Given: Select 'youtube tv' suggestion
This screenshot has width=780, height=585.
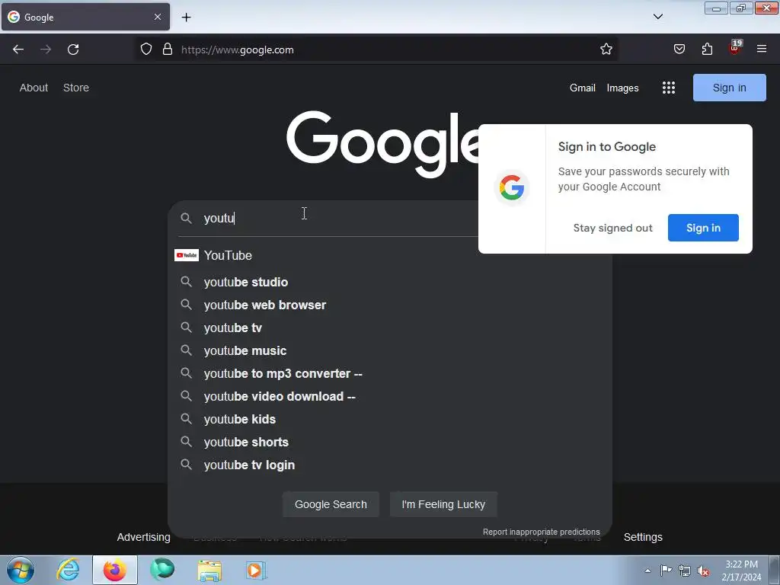Looking at the screenshot, I should click(389, 328).
